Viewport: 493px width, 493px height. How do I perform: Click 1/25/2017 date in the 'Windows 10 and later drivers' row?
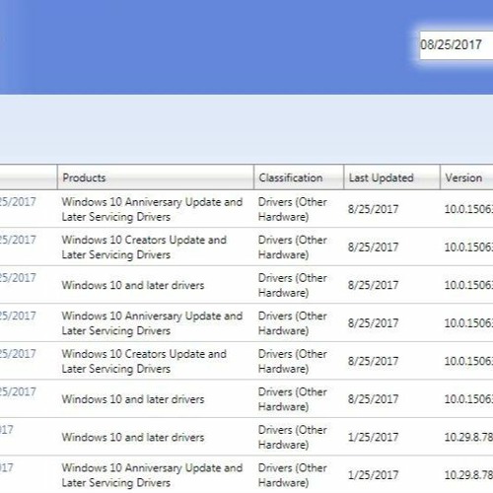coord(373,437)
